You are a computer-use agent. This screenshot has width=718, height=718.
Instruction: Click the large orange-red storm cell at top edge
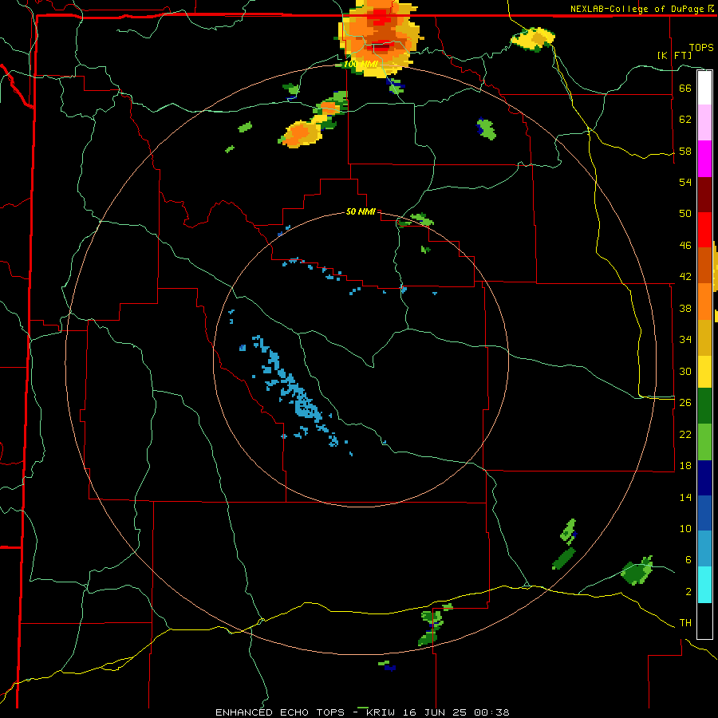point(379,37)
